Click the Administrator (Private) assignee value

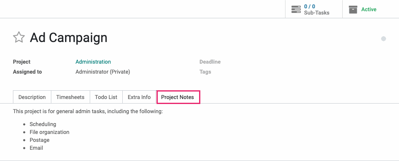(103, 72)
